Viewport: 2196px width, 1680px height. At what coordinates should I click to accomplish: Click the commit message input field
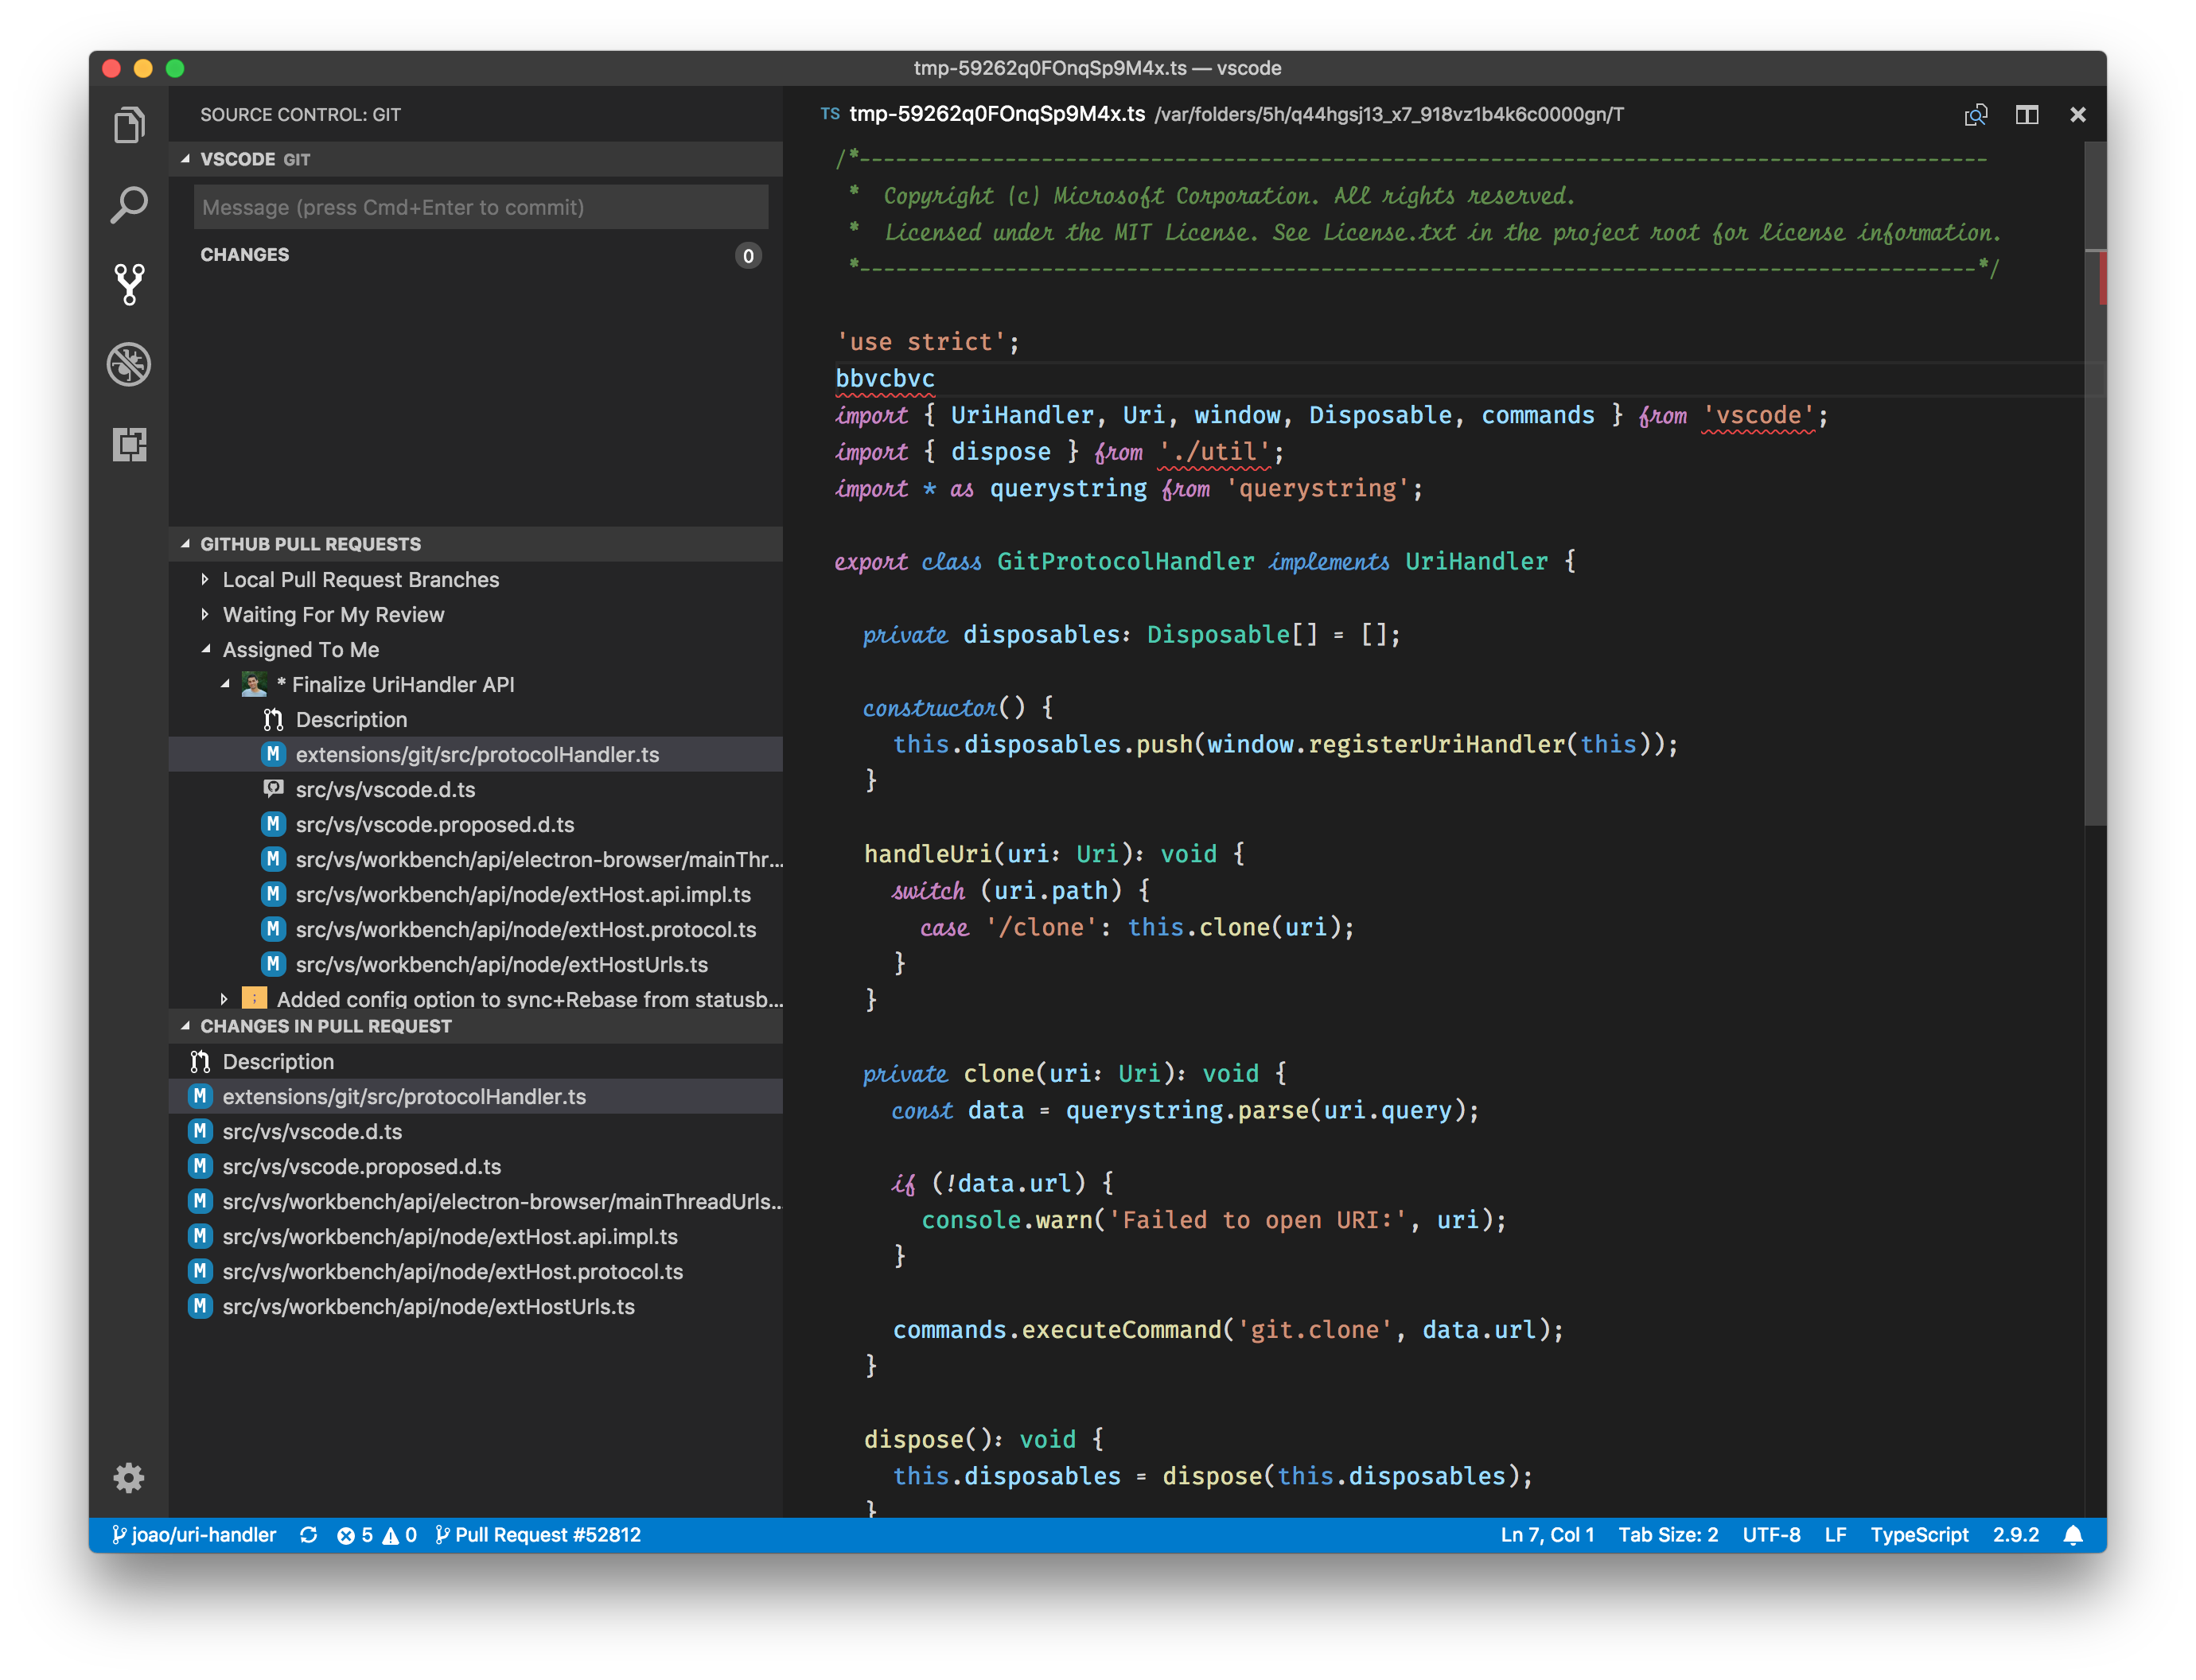tap(480, 207)
